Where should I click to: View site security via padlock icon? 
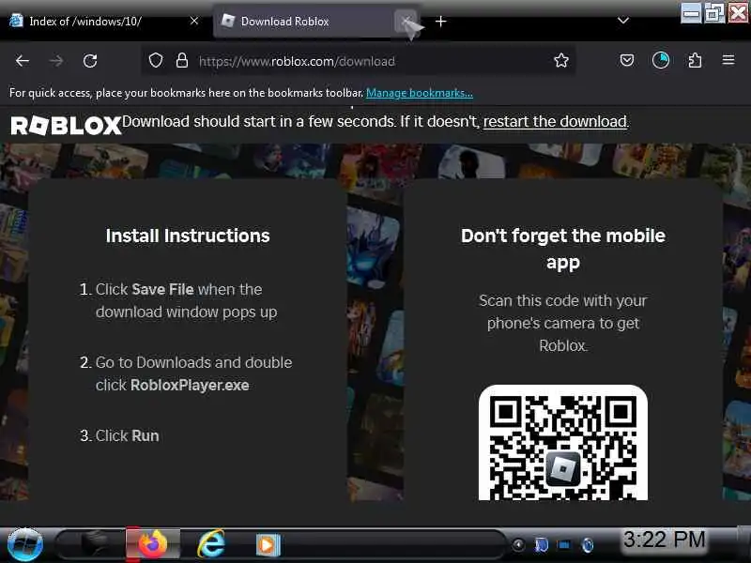pos(181,61)
